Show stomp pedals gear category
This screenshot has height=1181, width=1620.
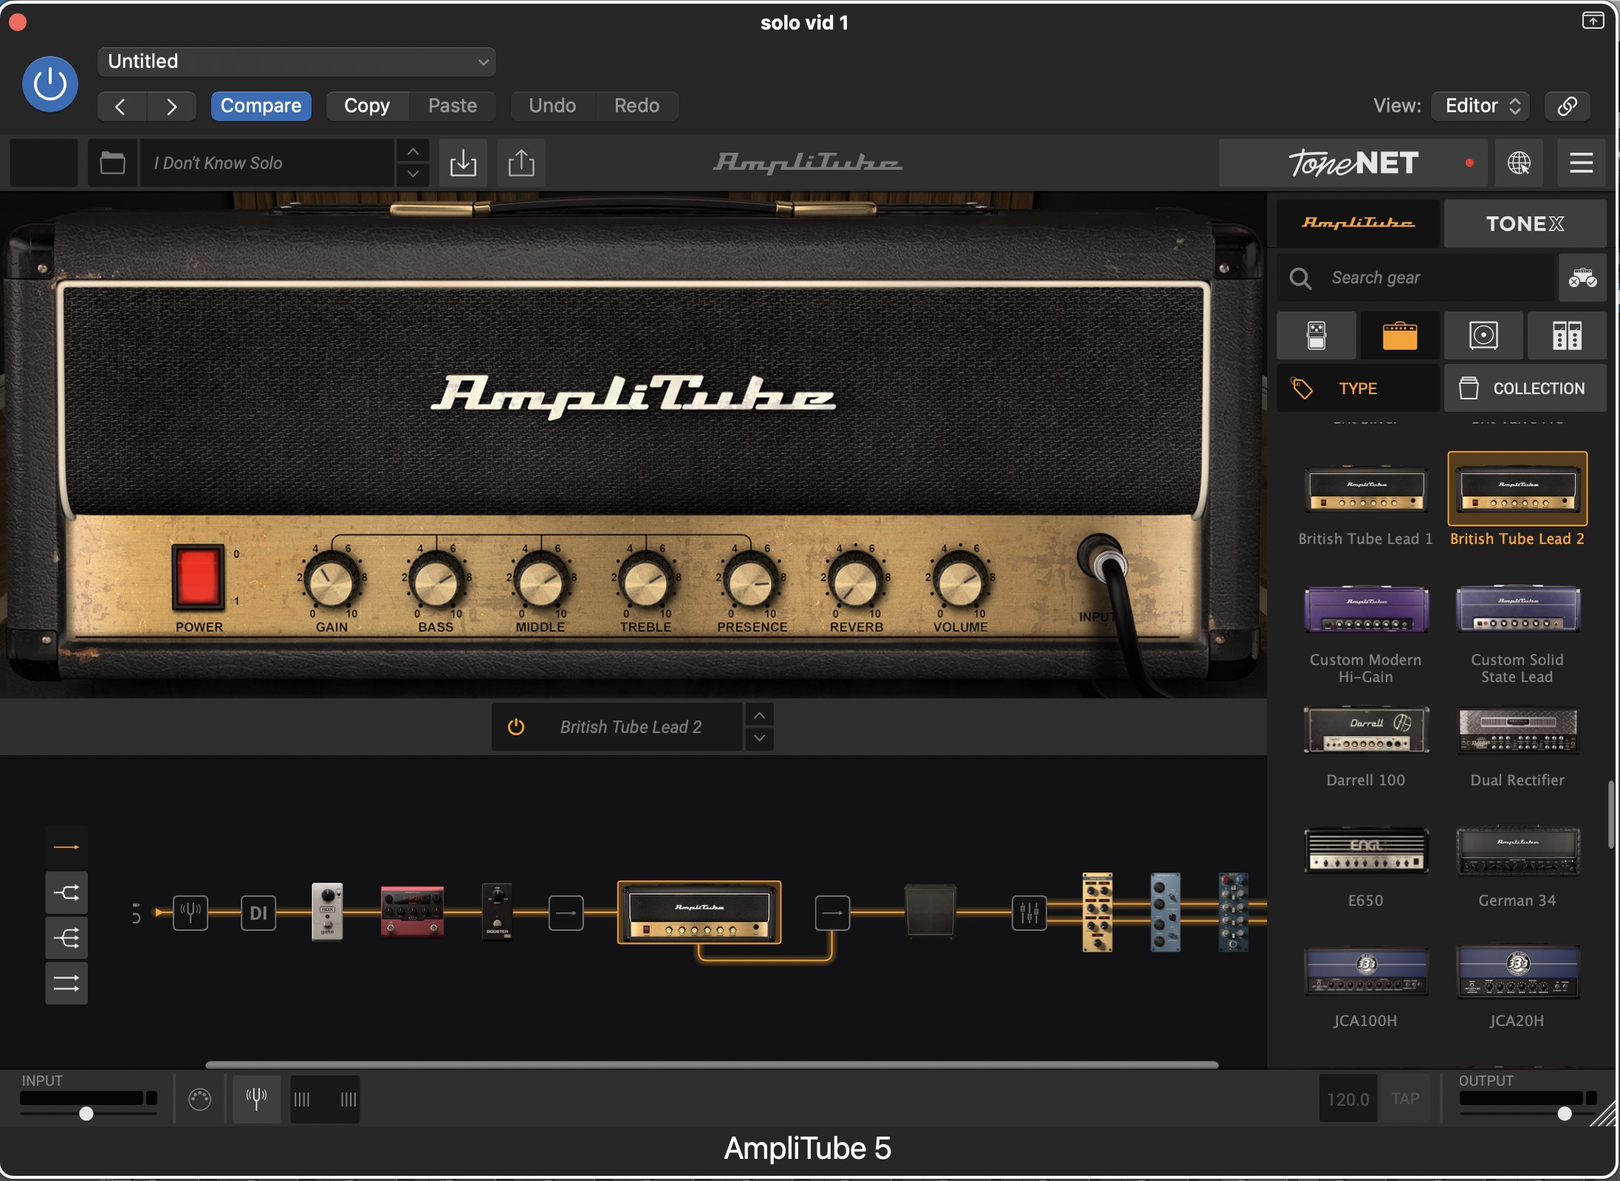tap(1317, 336)
